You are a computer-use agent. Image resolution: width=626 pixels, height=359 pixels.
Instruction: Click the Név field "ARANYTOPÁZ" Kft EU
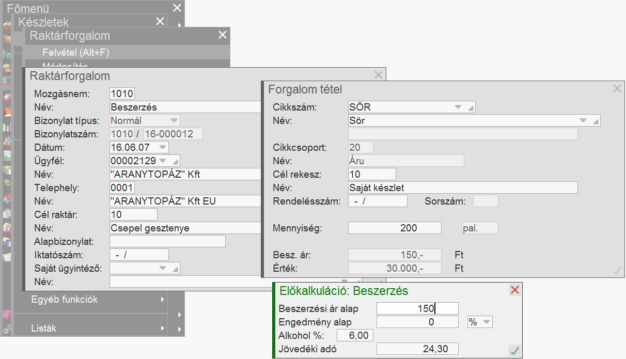pyautogui.click(x=186, y=201)
